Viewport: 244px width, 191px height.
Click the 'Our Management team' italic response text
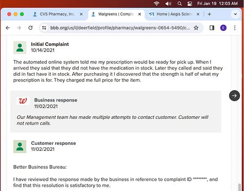coord(113,120)
